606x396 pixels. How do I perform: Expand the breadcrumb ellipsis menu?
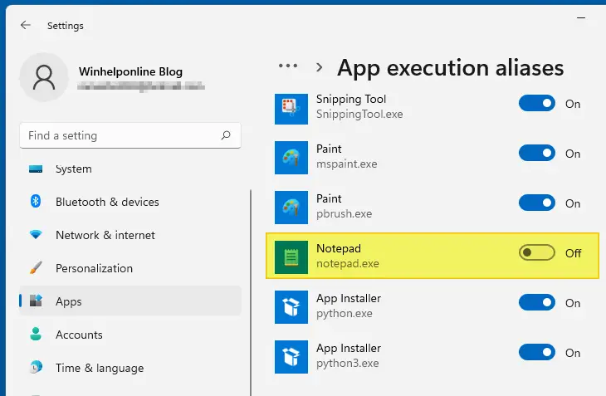point(288,66)
